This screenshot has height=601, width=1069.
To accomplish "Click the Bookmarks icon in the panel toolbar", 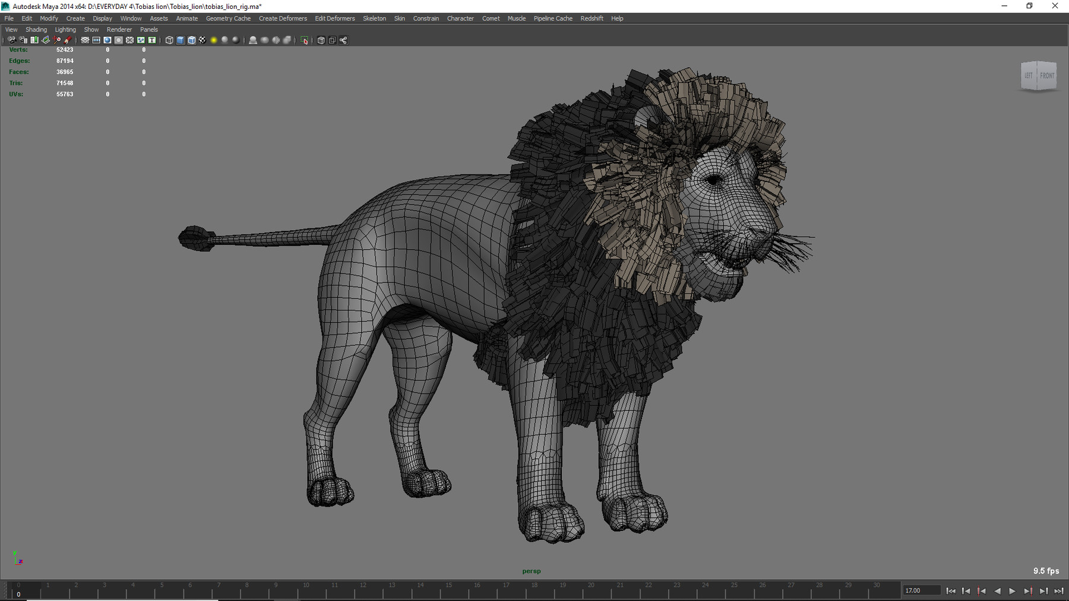I will click(x=34, y=40).
